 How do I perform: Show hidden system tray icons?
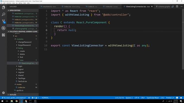pyautogui.click(x=166, y=101)
